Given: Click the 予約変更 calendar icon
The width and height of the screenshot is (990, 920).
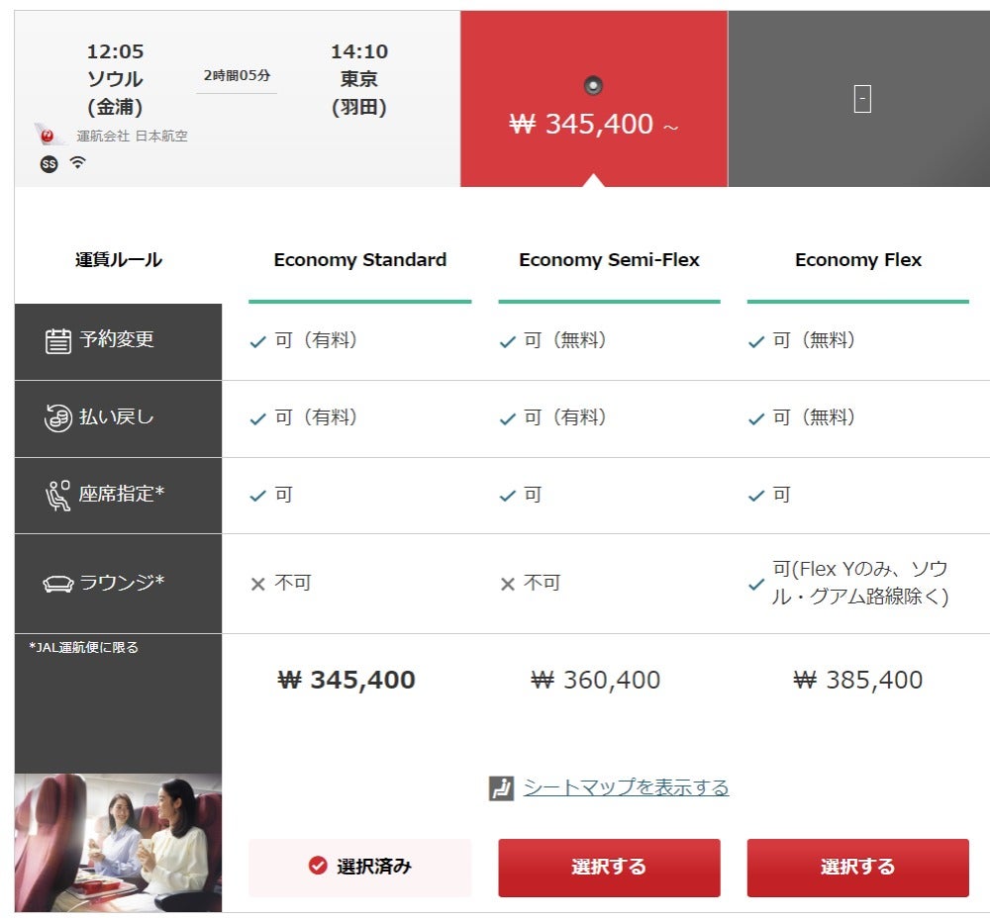Looking at the screenshot, I should coord(58,340).
